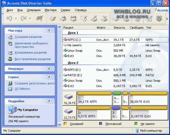Open Создание разделов wizard link
This screenshot has height=135, width=170.
pos(28,37)
